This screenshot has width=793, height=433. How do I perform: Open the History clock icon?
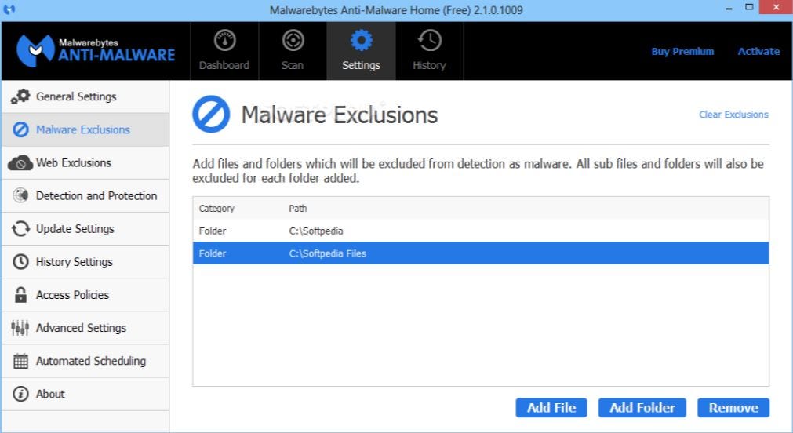[429, 41]
